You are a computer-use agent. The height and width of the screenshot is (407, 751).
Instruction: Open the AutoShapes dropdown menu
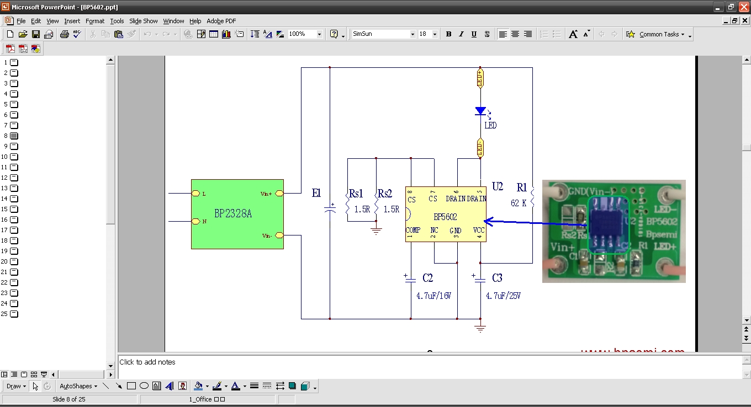point(78,386)
